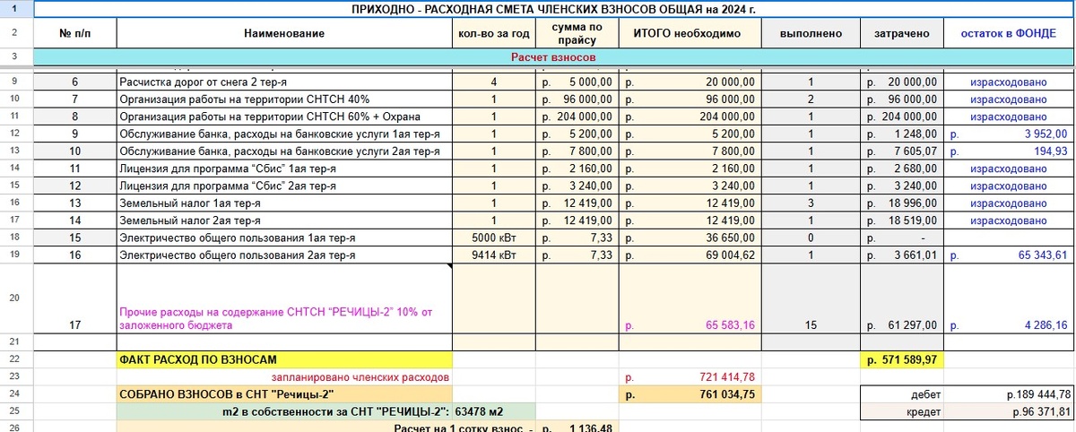Select "Организация работы на территории СНТСН 60% + Охрана"
The width and height of the screenshot is (1076, 432).
pyautogui.click(x=284, y=117)
